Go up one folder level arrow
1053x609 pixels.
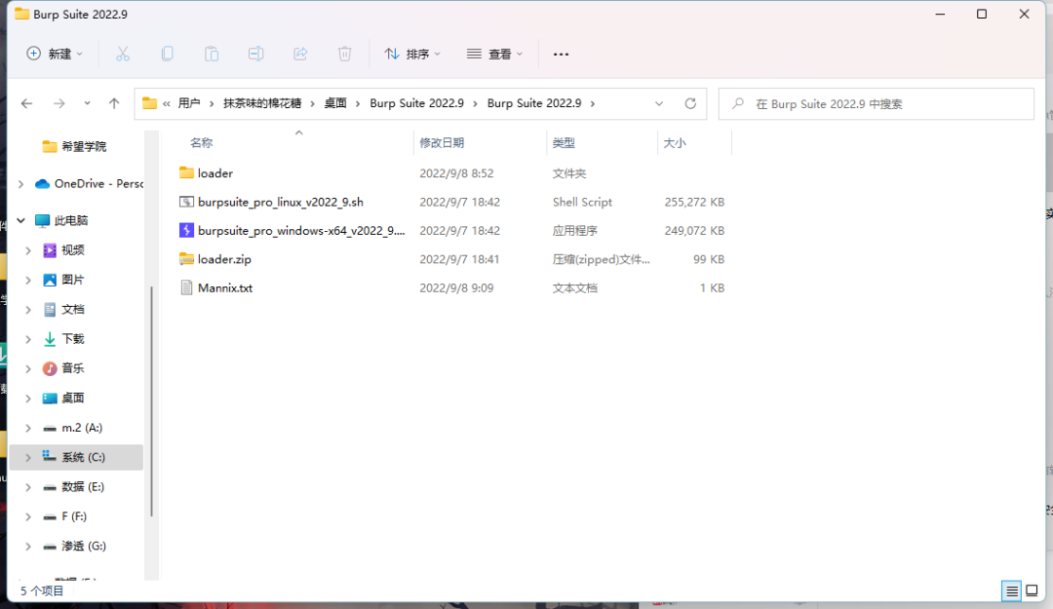(114, 103)
